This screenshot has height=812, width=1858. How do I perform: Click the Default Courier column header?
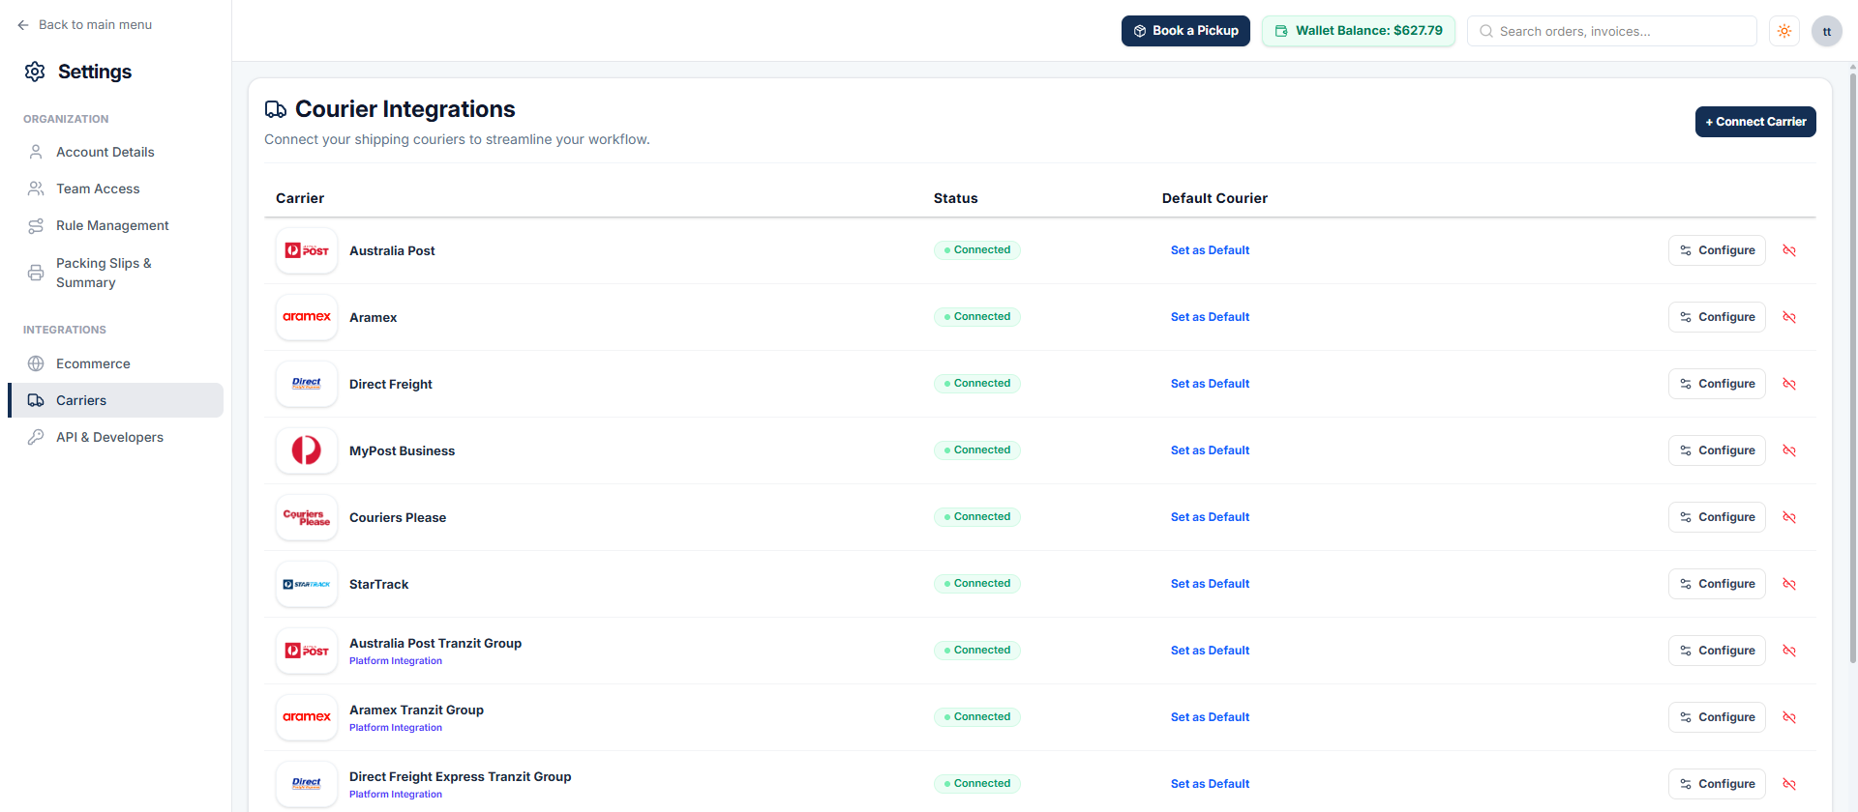pos(1214,198)
